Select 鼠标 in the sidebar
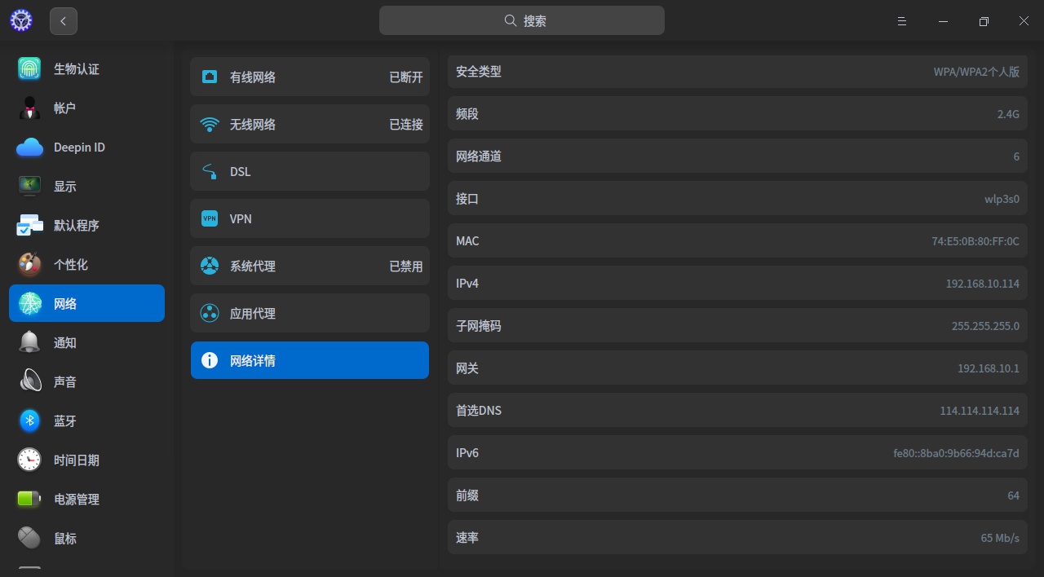Screen dimensions: 1044x577 coord(65,539)
